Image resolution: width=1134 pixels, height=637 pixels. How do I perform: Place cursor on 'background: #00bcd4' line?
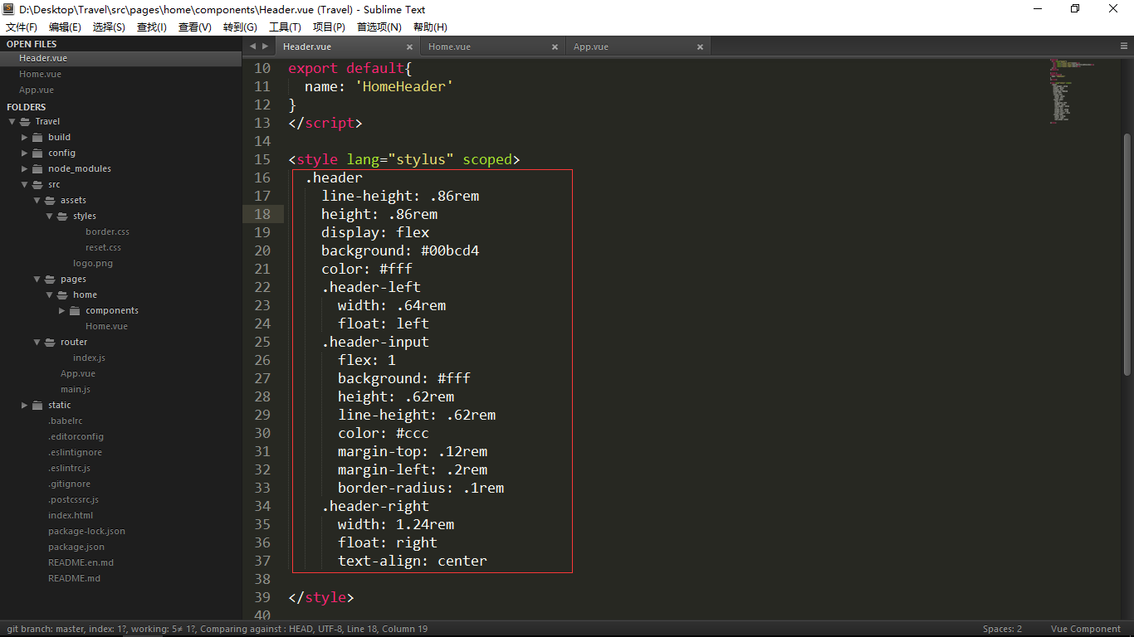(400, 250)
